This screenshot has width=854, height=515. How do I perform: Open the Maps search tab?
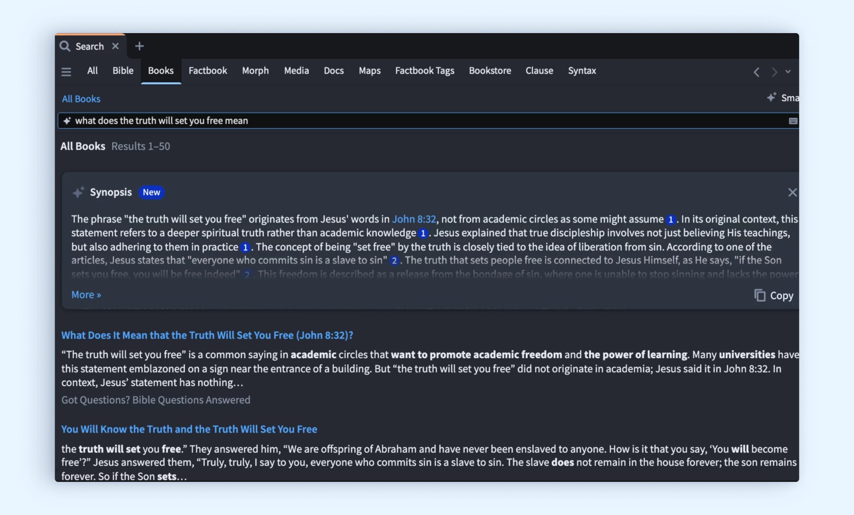[369, 70]
